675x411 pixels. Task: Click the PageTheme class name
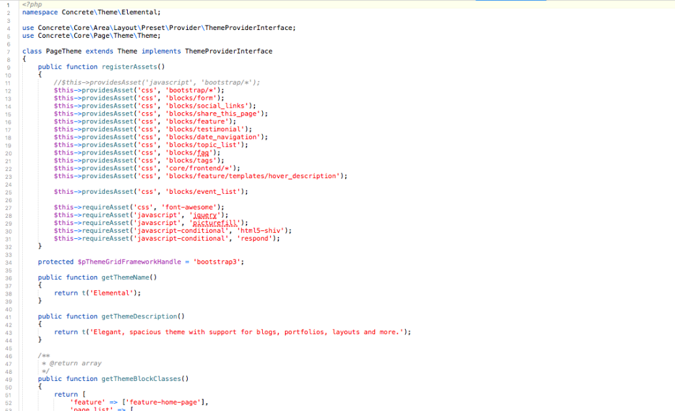coord(63,52)
